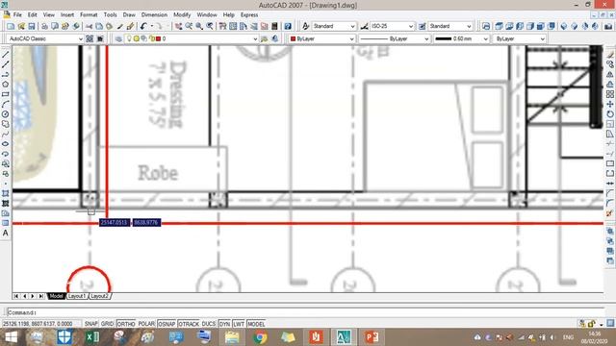The width and height of the screenshot is (616, 346).
Task: Toggle LWT lineweight display
Action: point(239,324)
